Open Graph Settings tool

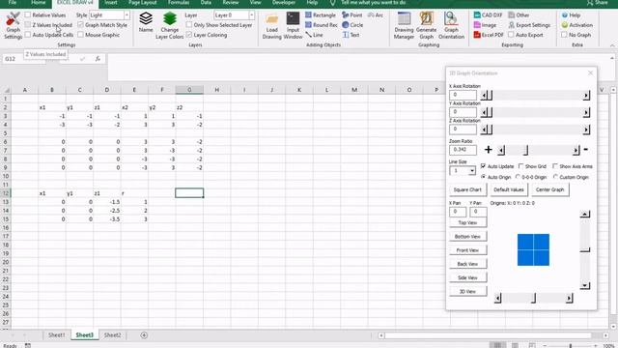[13, 25]
